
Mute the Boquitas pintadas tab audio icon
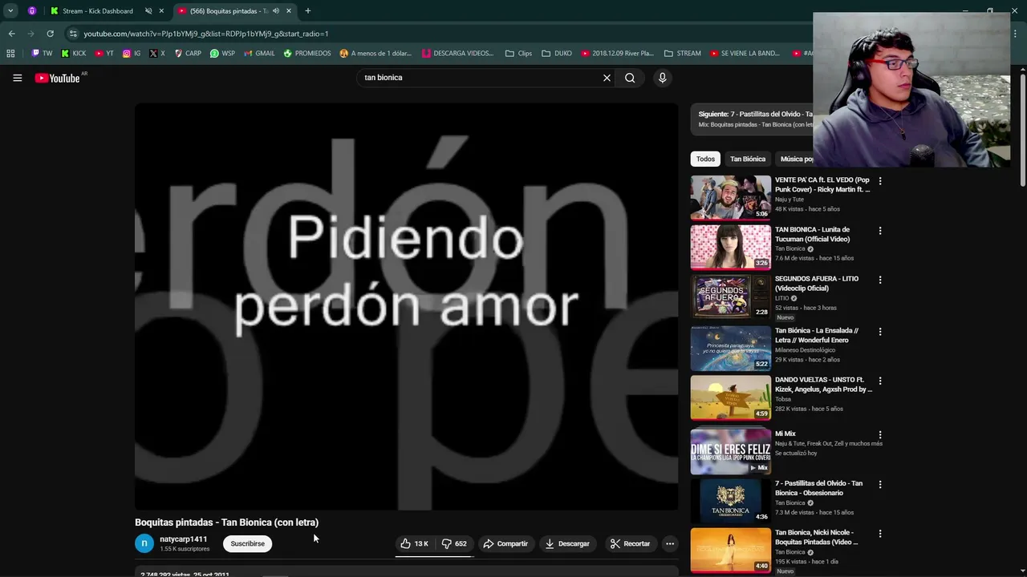(276, 11)
